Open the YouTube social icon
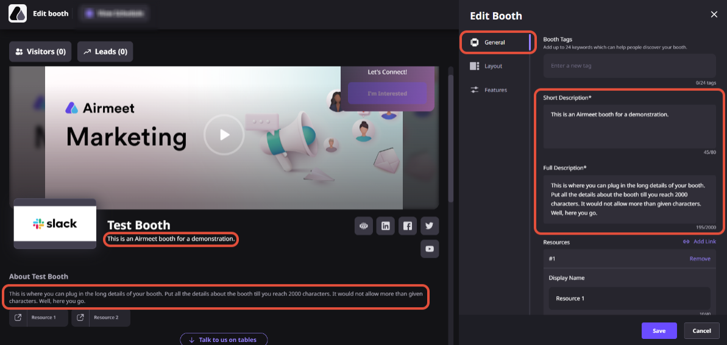Image resolution: width=727 pixels, height=345 pixels. [x=430, y=249]
